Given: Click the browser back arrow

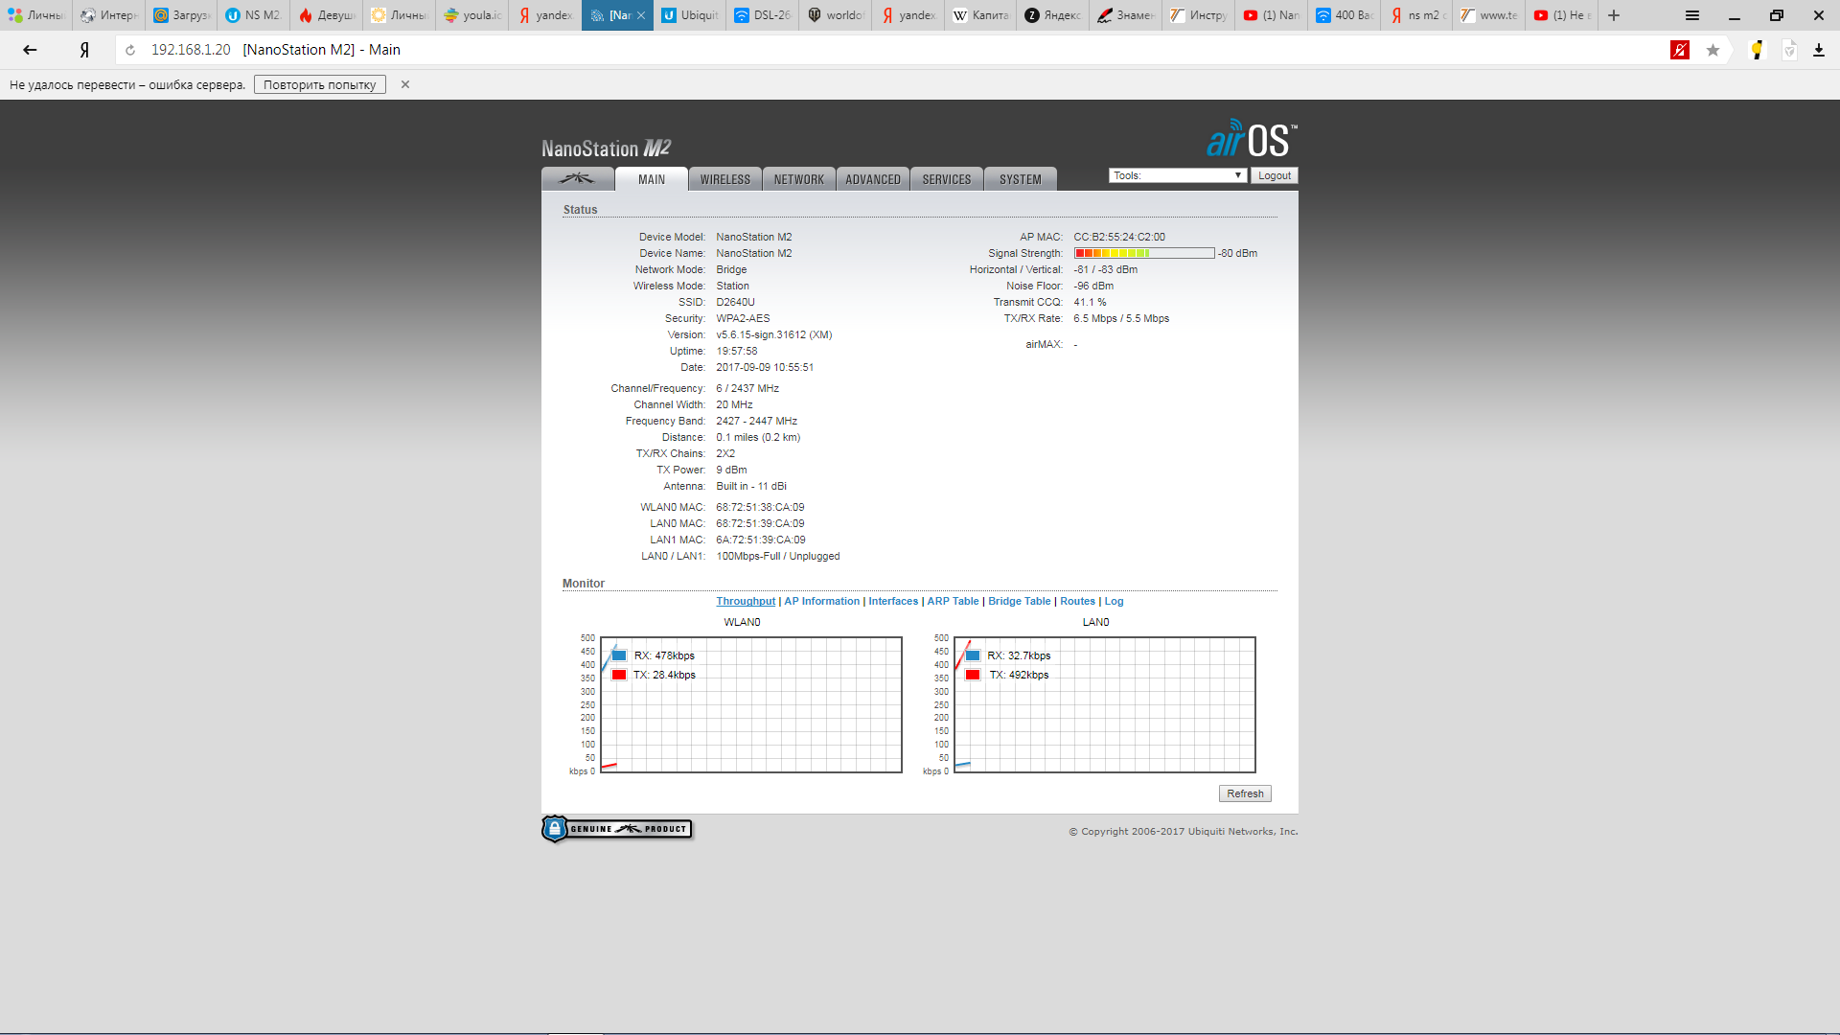Looking at the screenshot, I should [30, 50].
